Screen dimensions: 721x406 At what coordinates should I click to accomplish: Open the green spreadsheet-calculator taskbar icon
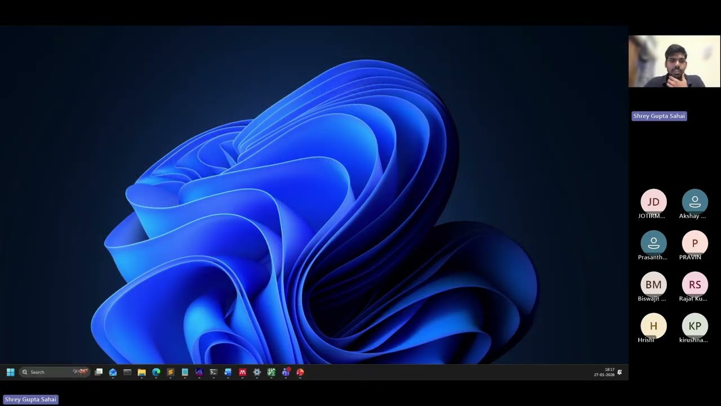271,372
